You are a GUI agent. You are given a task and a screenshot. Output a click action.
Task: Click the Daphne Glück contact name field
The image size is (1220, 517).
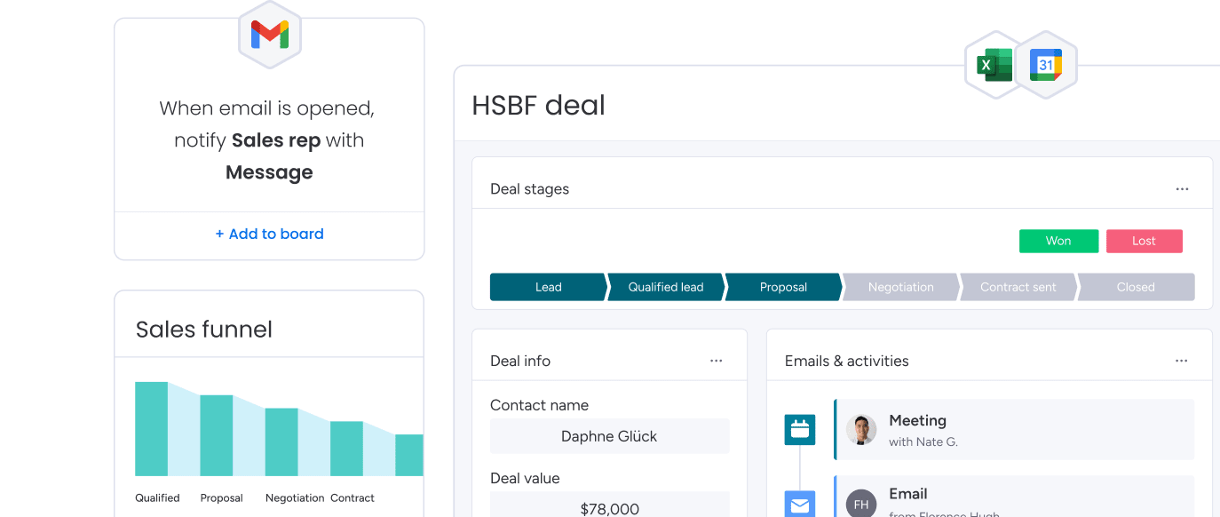click(x=609, y=436)
